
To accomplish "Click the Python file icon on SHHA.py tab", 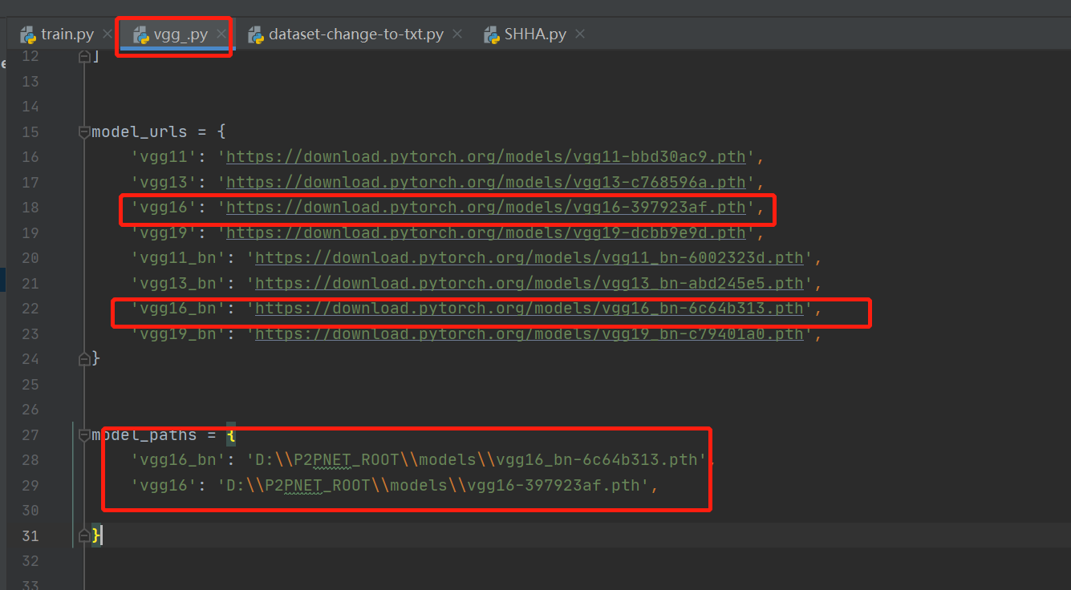I will [492, 34].
